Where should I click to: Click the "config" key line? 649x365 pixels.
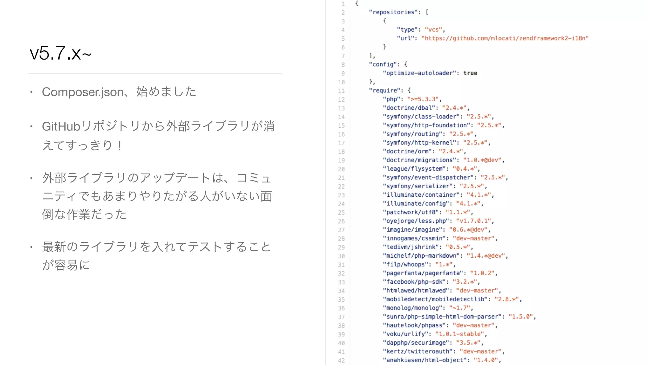[x=388, y=64]
